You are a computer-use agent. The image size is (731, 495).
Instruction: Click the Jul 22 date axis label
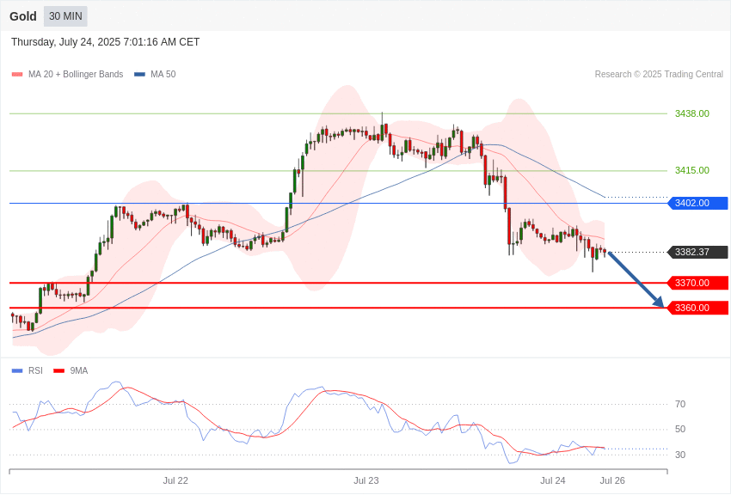click(175, 480)
